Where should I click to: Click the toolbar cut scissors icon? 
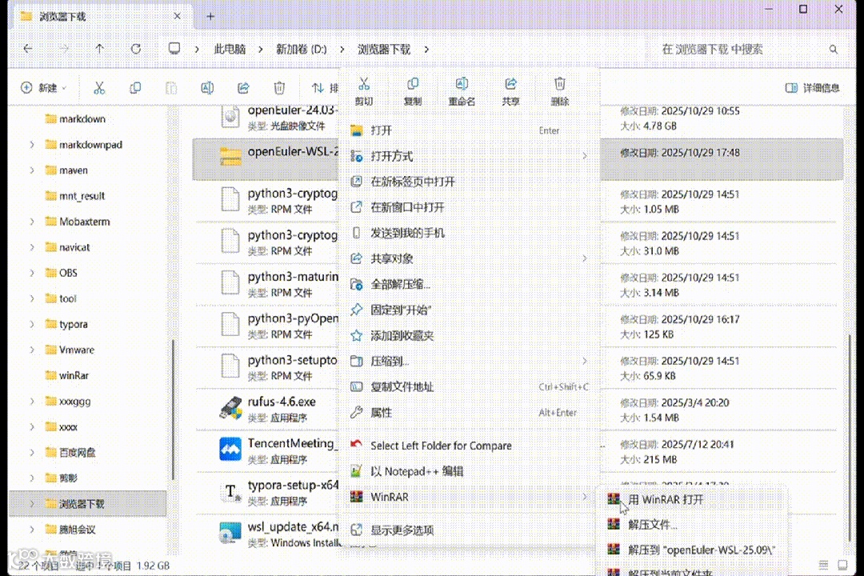pyautogui.click(x=99, y=88)
